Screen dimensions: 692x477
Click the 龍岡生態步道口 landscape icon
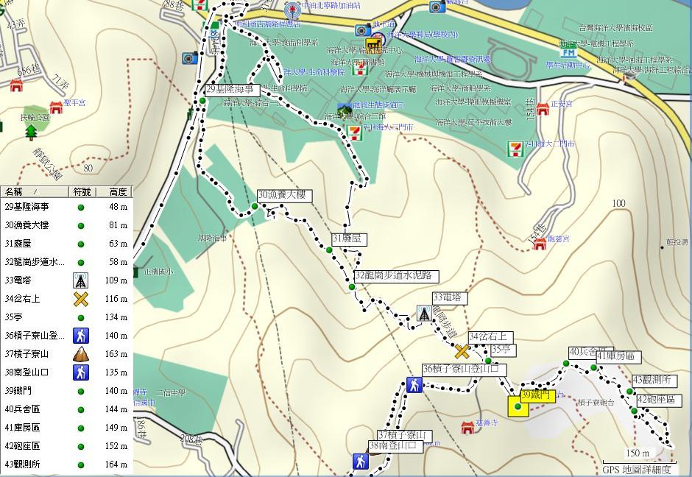tap(345, 108)
